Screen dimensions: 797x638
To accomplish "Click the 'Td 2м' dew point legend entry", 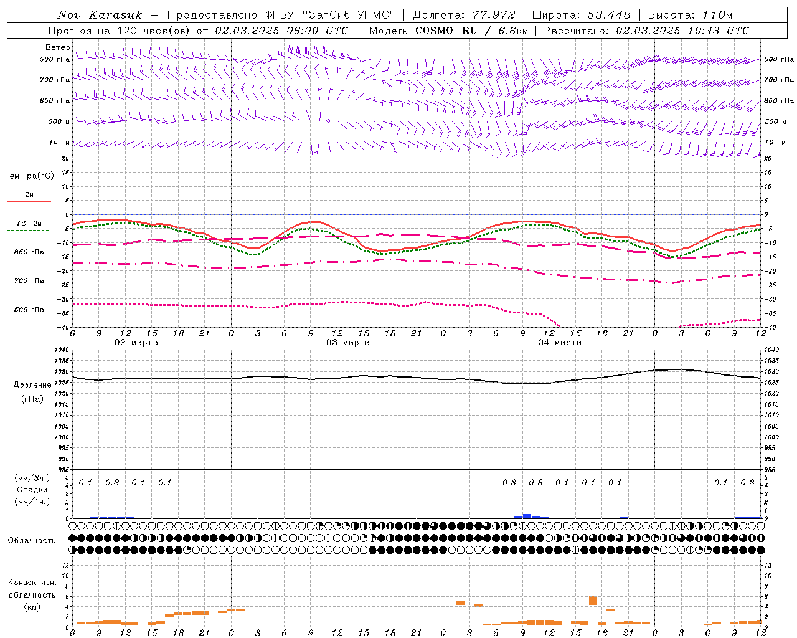I will coord(29,223).
